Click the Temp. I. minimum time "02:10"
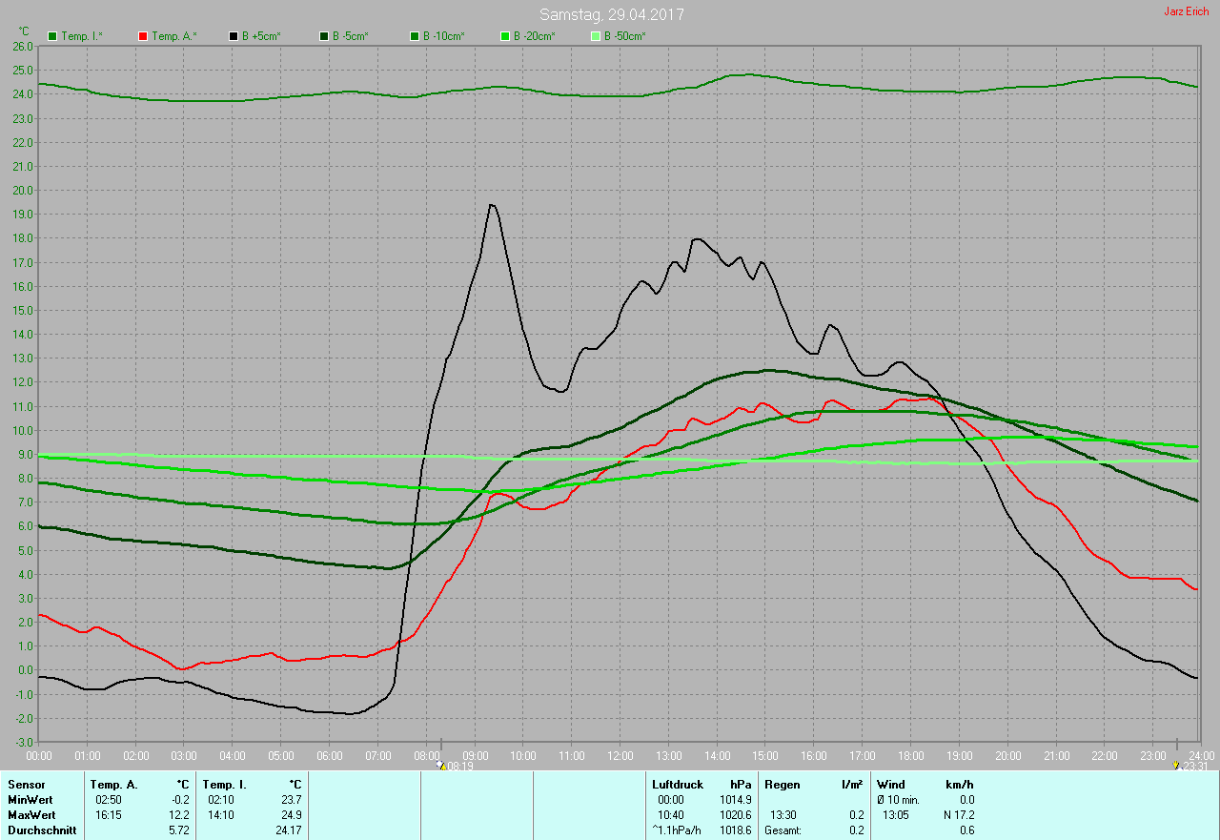This screenshot has height=840, width=1220. (220, 800)
